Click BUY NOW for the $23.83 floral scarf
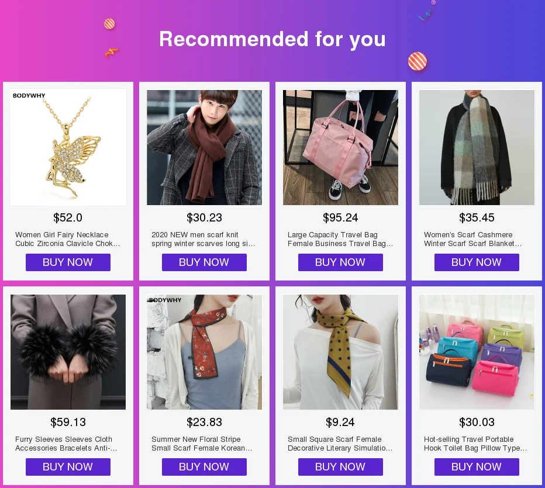The image size is (545, 488). pyautogui.click(x=205, y=467)
